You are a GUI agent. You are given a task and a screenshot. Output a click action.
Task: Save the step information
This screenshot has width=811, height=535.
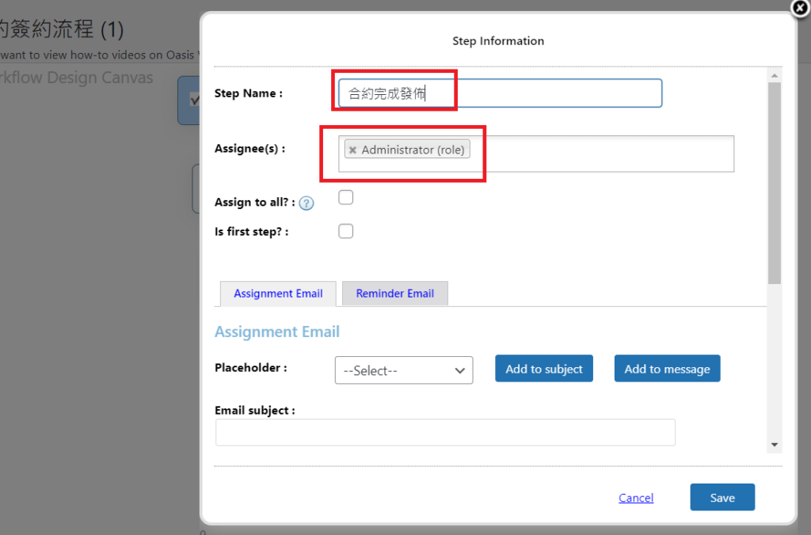point(722,498)
